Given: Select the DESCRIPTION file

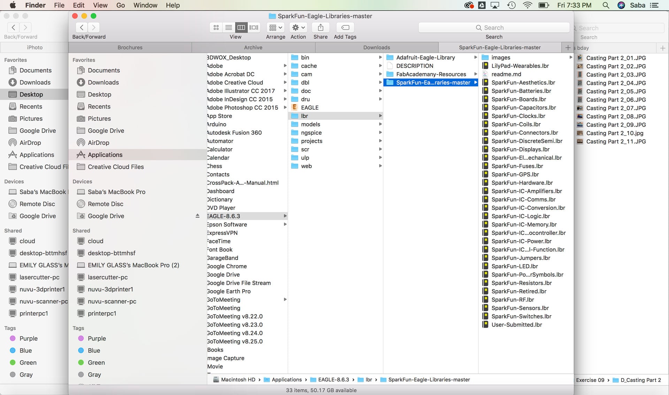Looking at the screenshot, I should (415, 66).
